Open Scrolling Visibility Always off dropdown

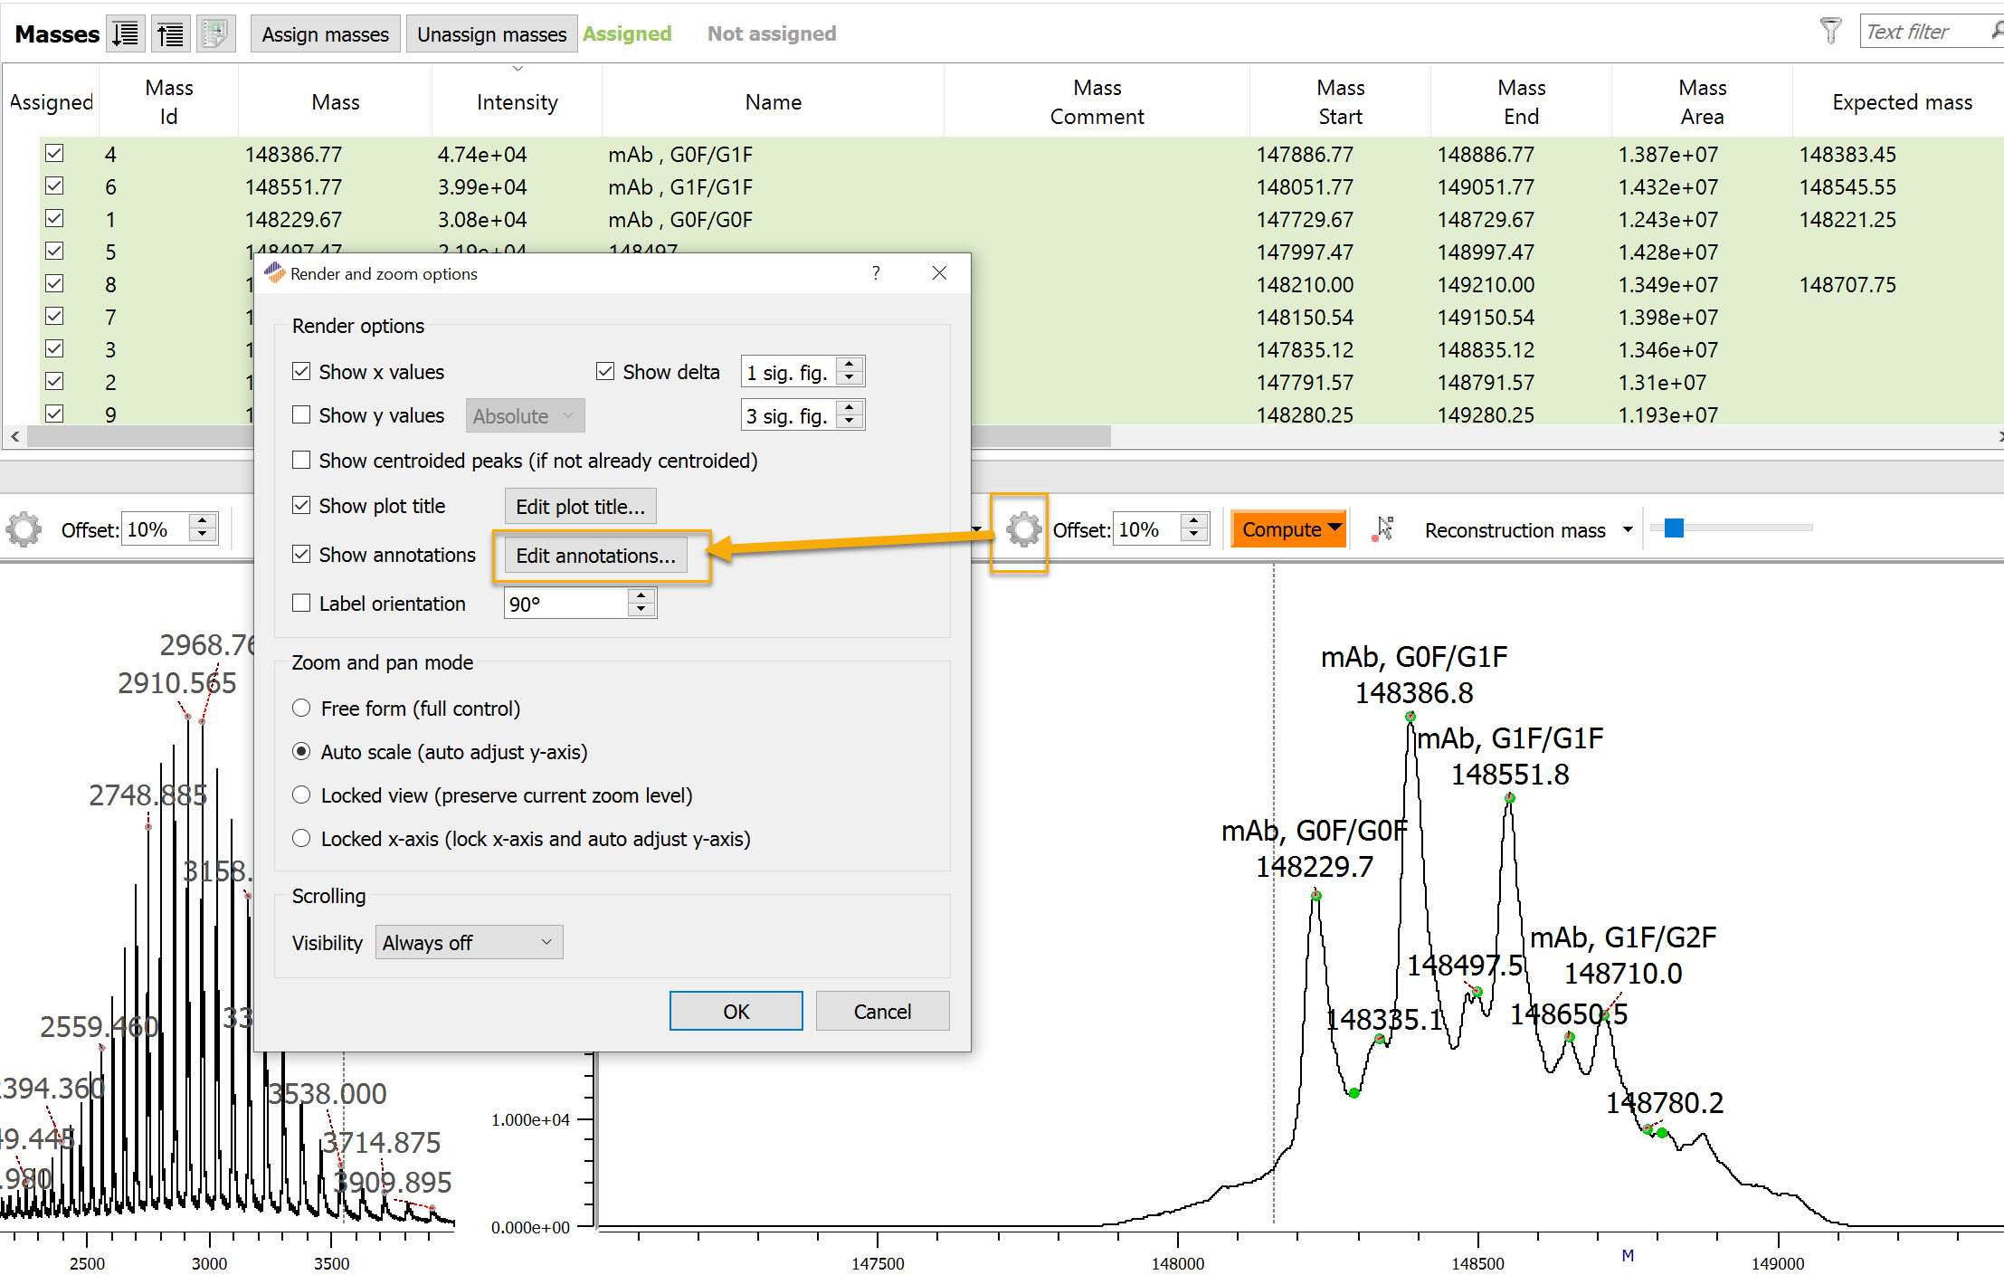[469, 943]
